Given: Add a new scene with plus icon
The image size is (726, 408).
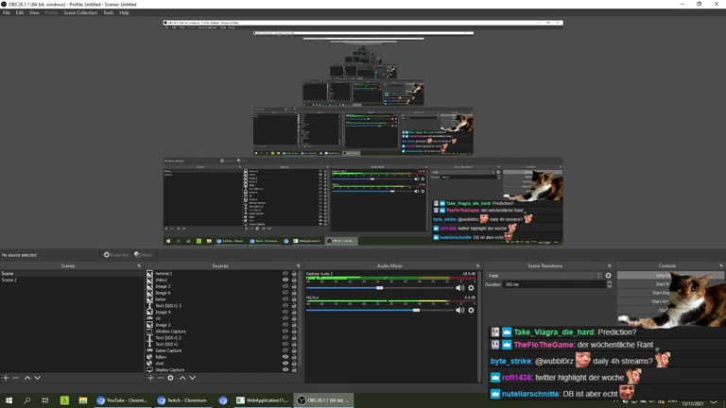Looking at the screenshot, I should (x=6, y=378).
